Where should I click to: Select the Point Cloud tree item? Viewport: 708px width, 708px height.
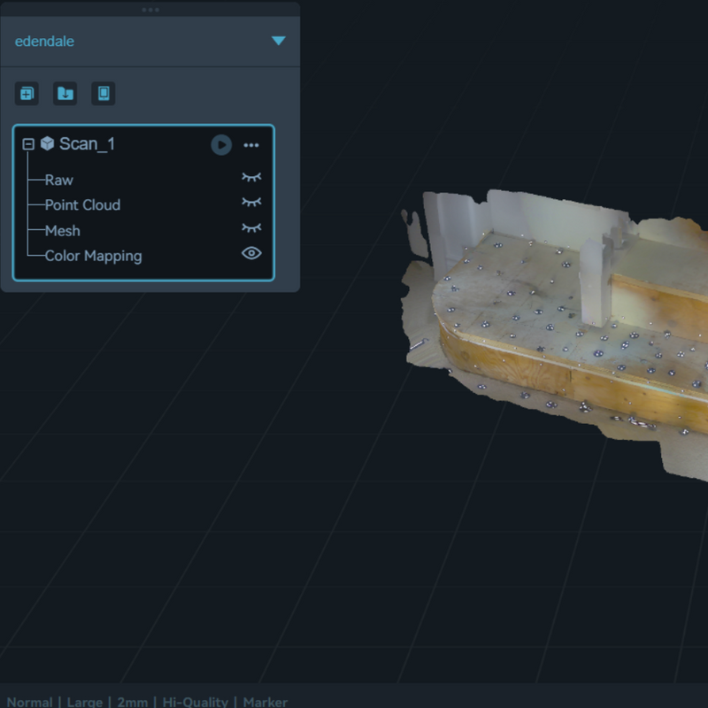(x=82, y=205)
